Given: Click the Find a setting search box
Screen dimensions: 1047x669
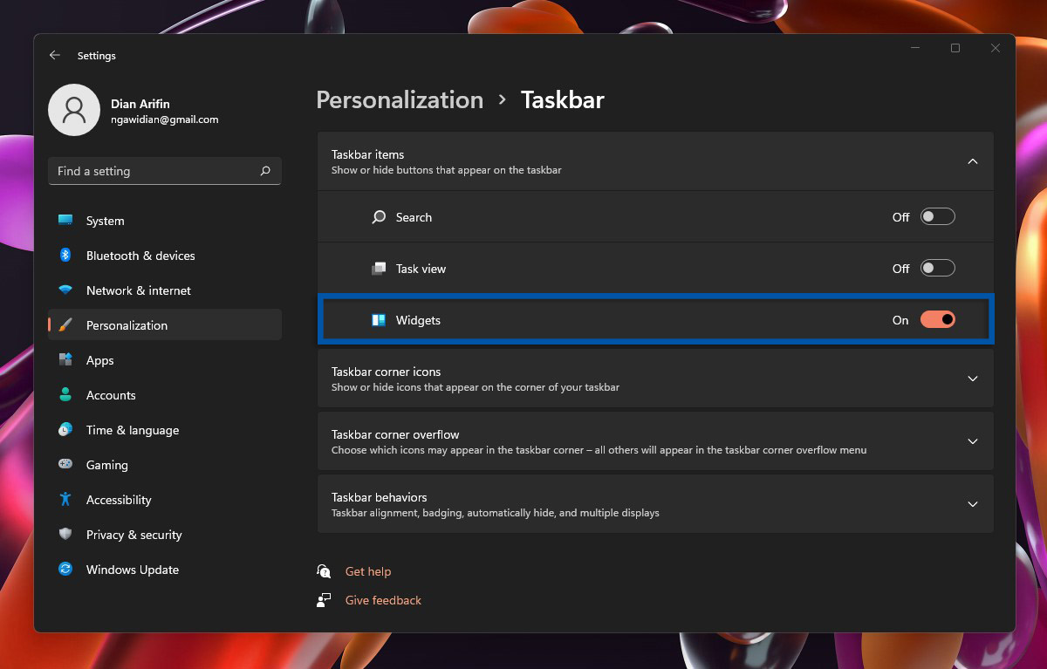Looking at the screenshot, I should click(x=164, y=171).
